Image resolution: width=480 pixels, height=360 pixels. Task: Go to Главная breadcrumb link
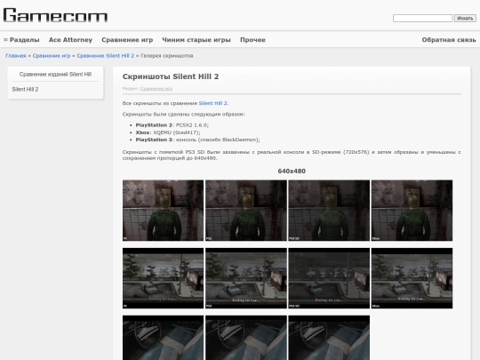pos(16,56)
